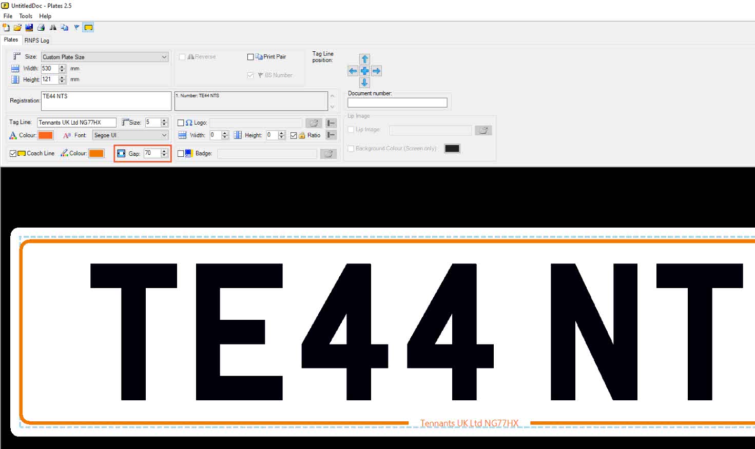This screenshot has width=755, height=449.
Task: Switch to the Plates tab
Action: point(11,40)
